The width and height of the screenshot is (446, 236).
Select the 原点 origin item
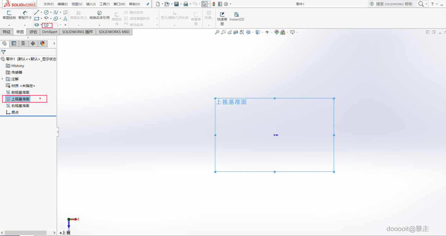pyautogui.click(x=12, y=112)
